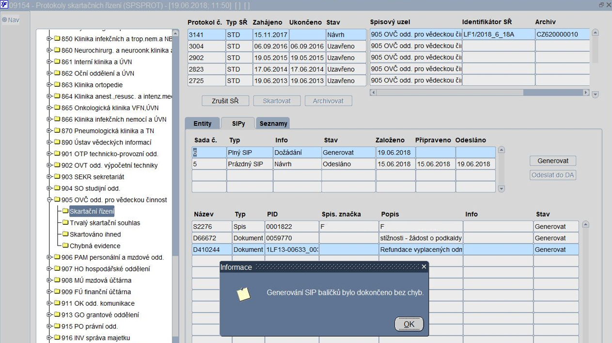Viewport: 612px width, 343px height.
Task: Click the Zrušit SŘ button
Action: [x=225, y=101]
